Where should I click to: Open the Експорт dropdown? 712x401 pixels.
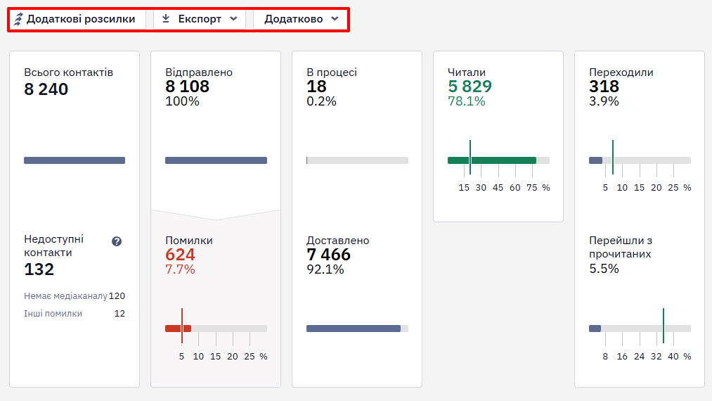pyautogui.click(x=200, y=19)
